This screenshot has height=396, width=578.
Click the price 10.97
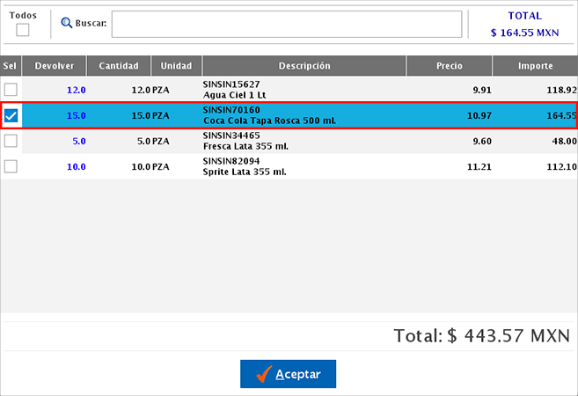pos(479,116)
